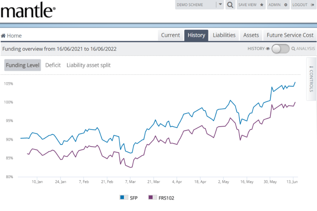The width and height of the screenshot is (317, 211).
Task: Open the Demo Scheme dropdown arrow
Action: coord(220,5)
